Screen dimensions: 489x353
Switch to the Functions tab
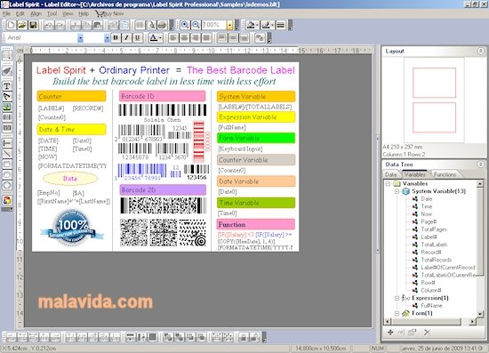coord(445,174)
